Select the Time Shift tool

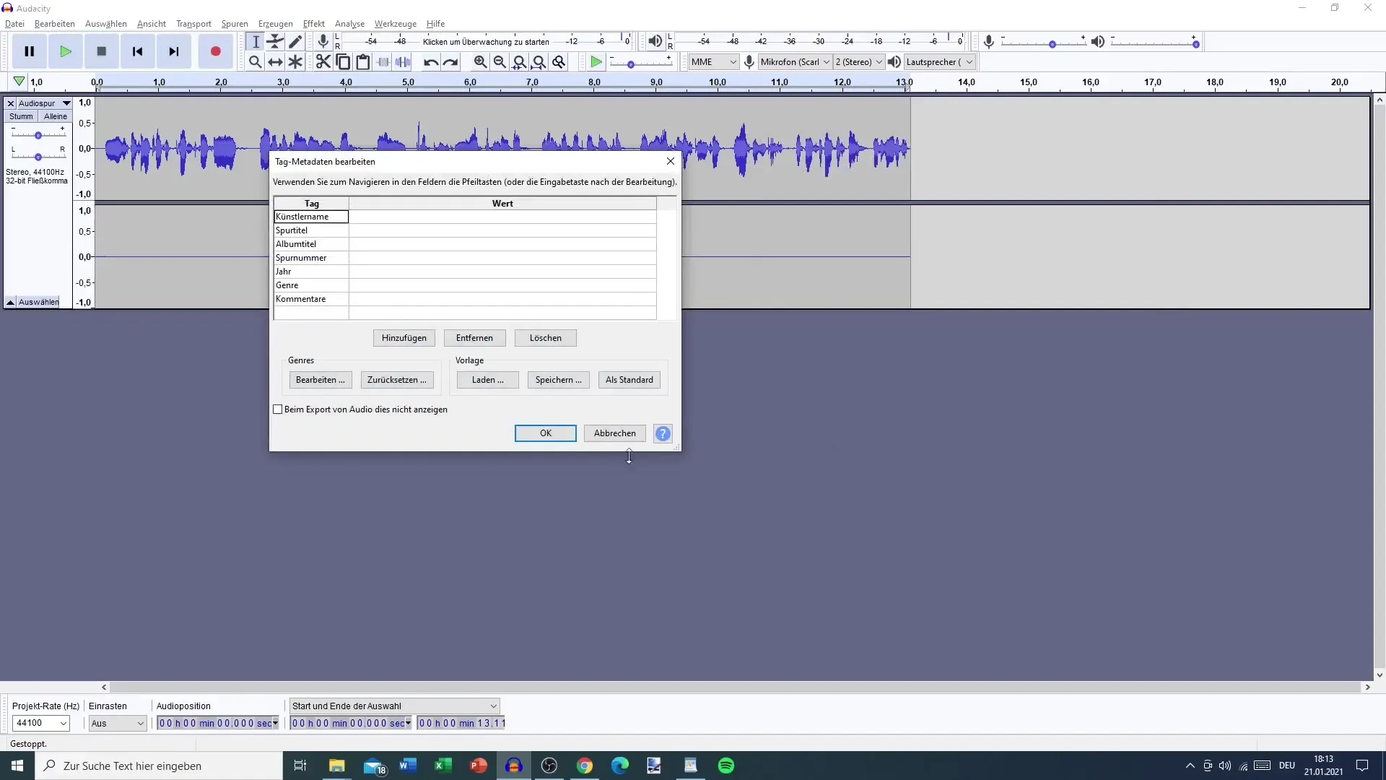[275, 62]
